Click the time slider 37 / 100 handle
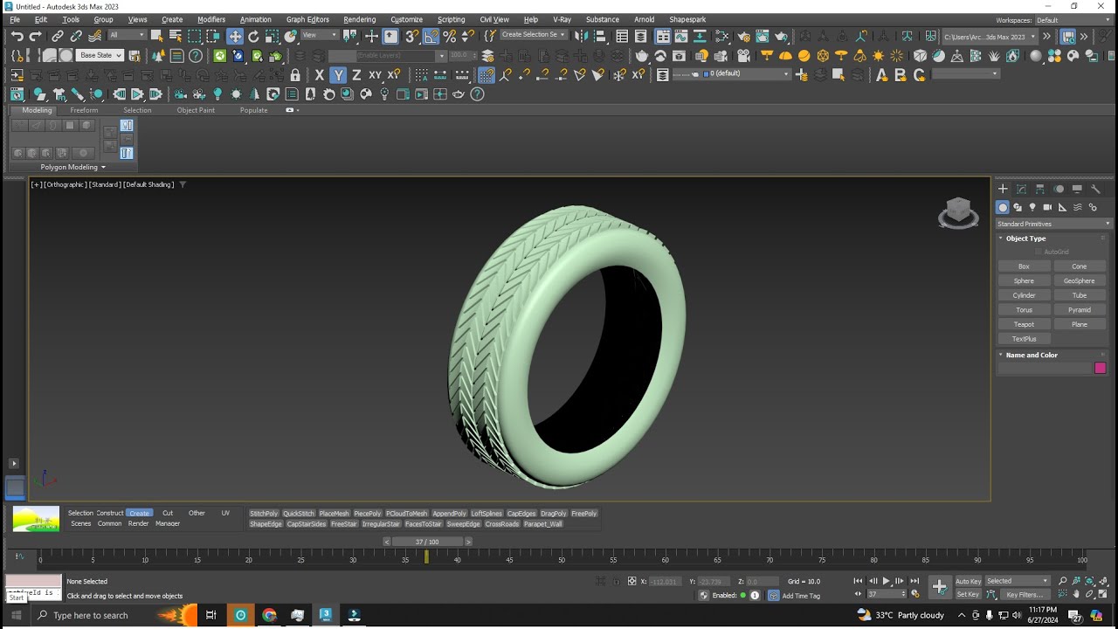1118x629 pixels. pyautogui.click(x=427, y=542)
